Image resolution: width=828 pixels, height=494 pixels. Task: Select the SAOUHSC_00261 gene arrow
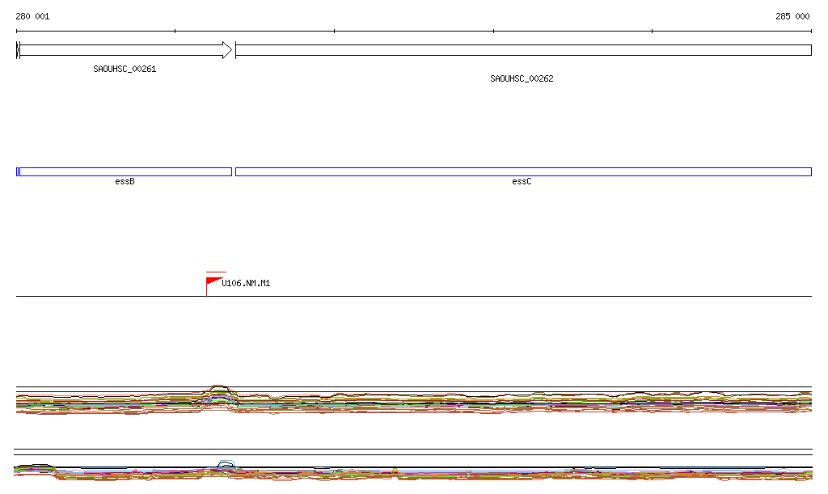(121, 50)
